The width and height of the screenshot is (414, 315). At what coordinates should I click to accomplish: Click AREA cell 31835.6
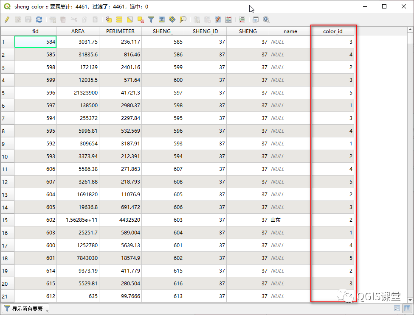[x=78, y=55]
